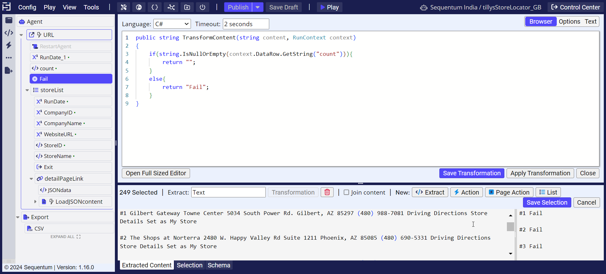Click the extracted content vertical scrollbar thumb
Viewport: 606px width, 274px height.
tap(510, 226)
